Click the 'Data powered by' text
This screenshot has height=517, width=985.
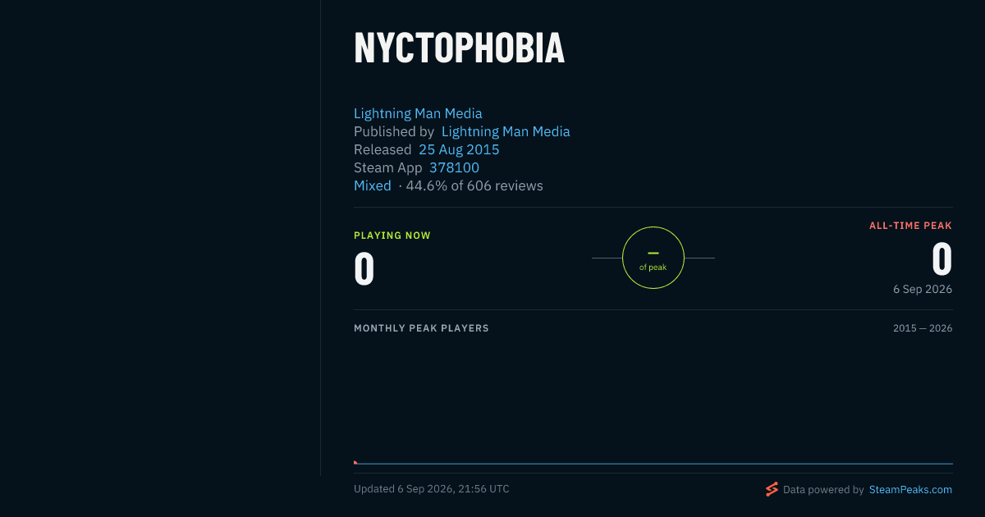pyautogui.click(x=823, y=489)
